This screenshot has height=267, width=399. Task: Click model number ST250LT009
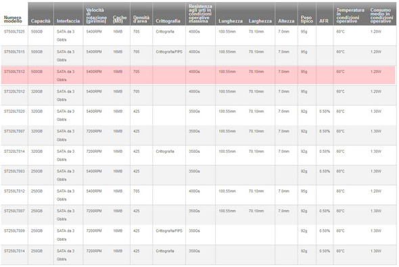pos(14,231)
